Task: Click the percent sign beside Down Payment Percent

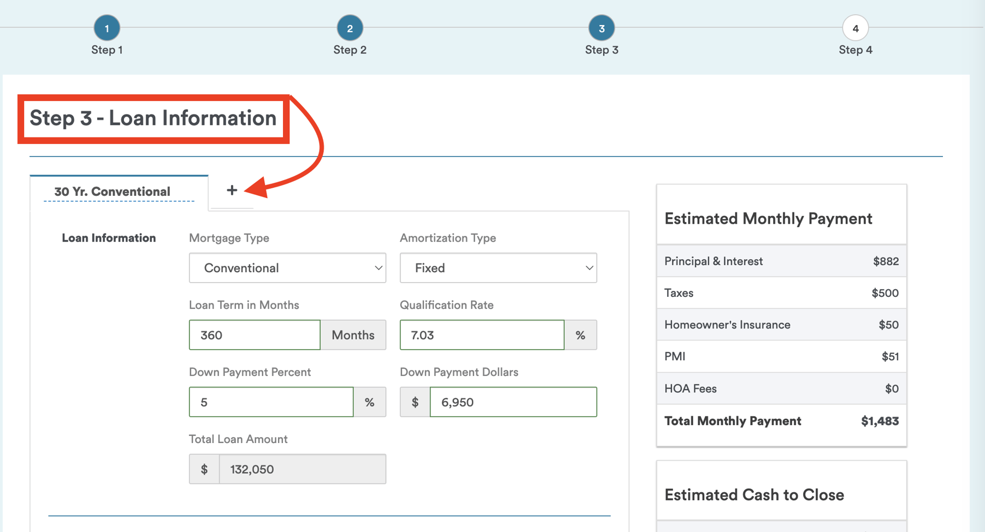Action: [x=370, y=402]
